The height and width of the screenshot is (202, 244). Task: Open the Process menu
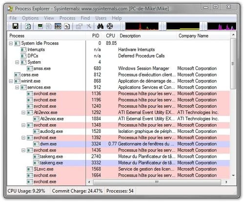67,18
